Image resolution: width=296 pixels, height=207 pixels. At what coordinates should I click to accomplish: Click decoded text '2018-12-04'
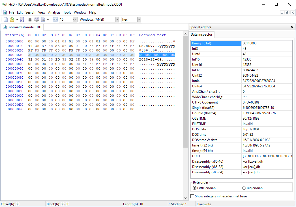click(x=150, y=59)
